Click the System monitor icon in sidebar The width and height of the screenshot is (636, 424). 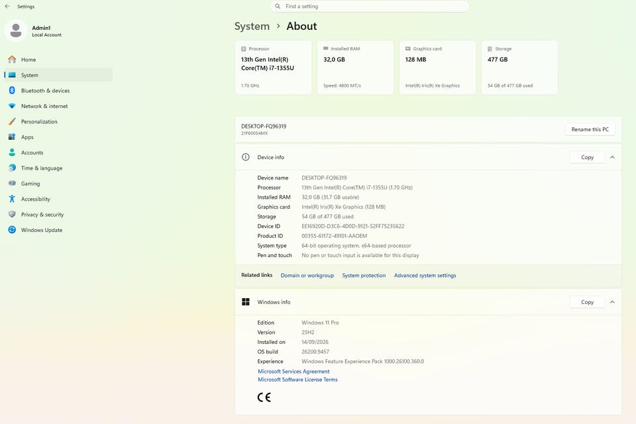(x=12, y=75)
